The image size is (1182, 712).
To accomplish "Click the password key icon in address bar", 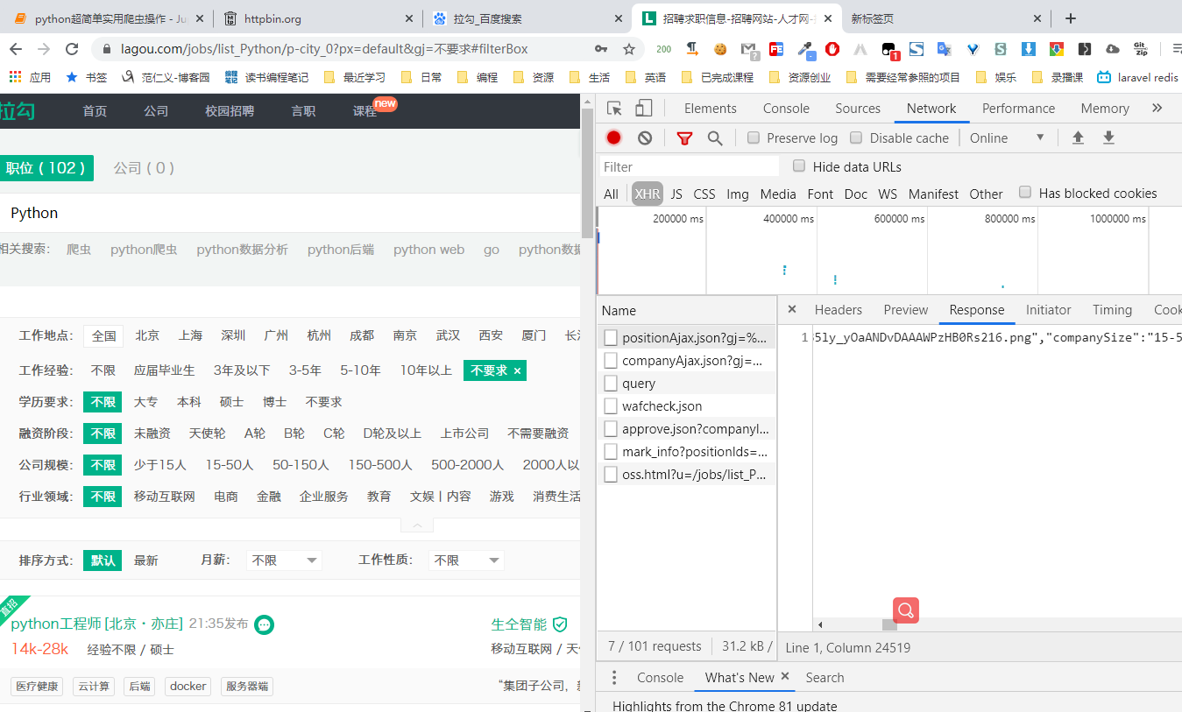I will tap(601, 49).
